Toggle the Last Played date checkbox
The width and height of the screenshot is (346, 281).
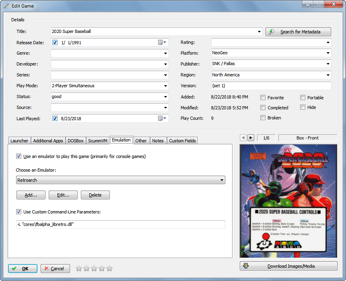pos(55,119)
